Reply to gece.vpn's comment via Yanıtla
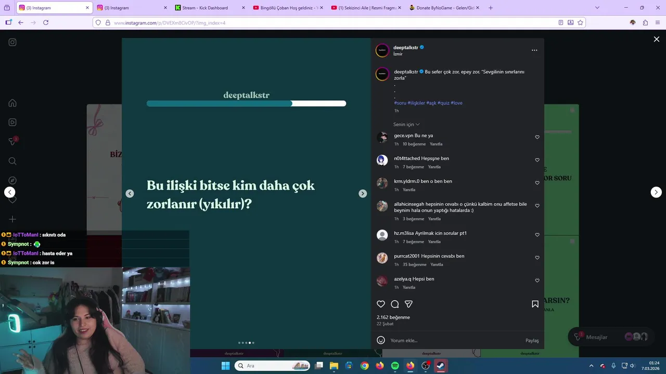The height and width of the screenshot is (374, 666). coord(436,144)
